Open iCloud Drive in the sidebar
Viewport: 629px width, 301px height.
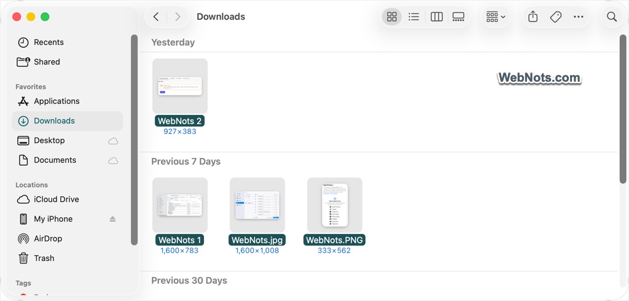click(67, 200)
